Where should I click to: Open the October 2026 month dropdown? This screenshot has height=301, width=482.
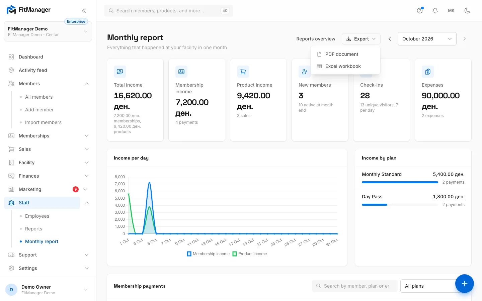[x=427, y=39]
